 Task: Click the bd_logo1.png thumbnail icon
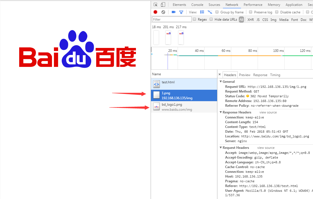tap(156, 106)
